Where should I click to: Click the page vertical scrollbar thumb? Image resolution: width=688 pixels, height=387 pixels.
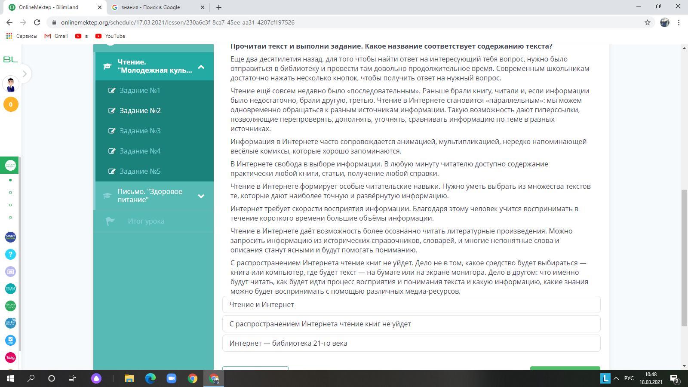(x=684, y=258)
